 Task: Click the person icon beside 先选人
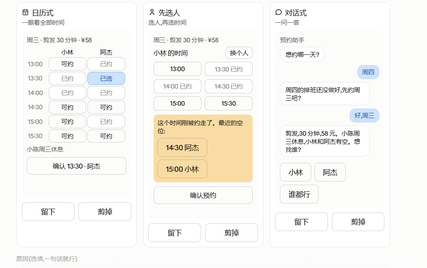(x=152, y=12)
